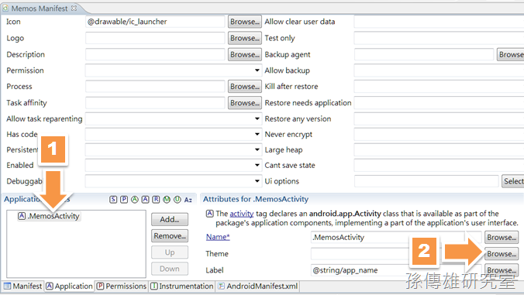Image resolution: width=524 pixels, height=295 pixels.
Task: Click the round U (Uses Library) filter icon
Action: click(x=178, y=200)
